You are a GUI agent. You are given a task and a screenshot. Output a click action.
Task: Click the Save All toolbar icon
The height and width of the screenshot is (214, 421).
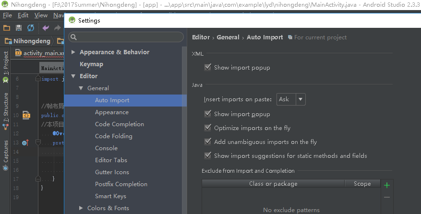(x=19, y=28)
